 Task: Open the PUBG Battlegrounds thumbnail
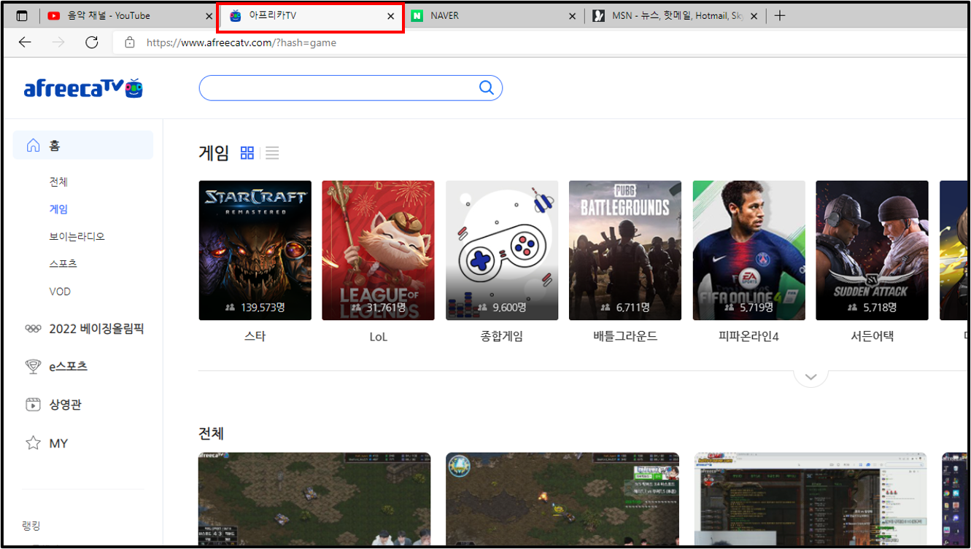point(625,250)
